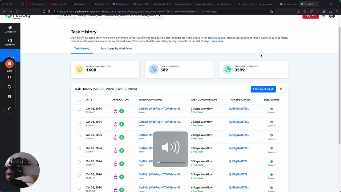Follow the Learn more link
341x192 pixels.
point(217,41)
